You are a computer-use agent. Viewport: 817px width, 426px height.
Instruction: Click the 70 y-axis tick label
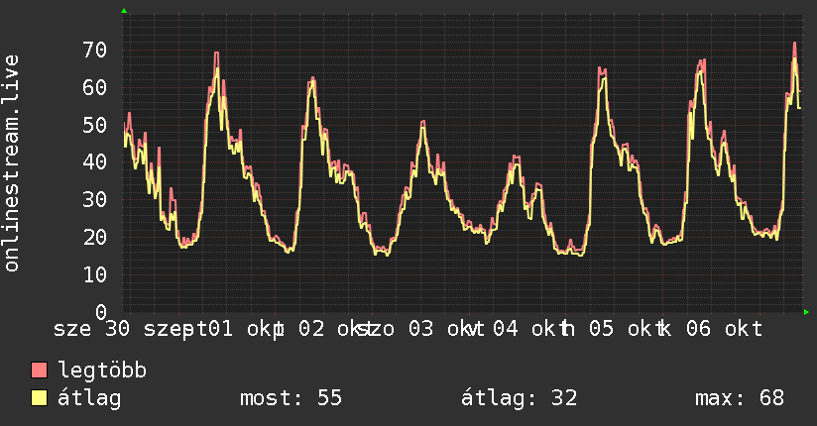pyautogui.click(x=95, y=50)
